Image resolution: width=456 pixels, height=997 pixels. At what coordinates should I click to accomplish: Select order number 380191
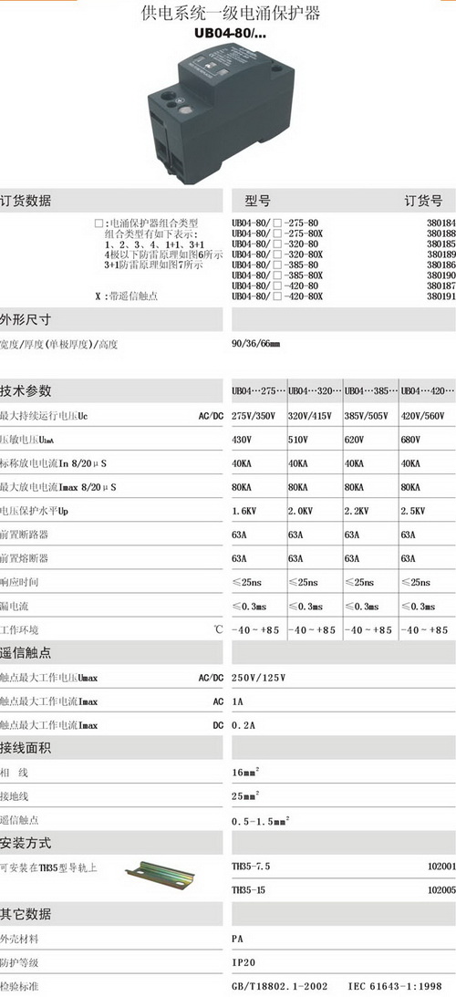click(x=441, y=296)
